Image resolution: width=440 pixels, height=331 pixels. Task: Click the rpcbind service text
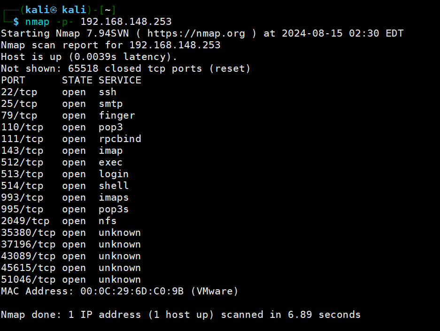coord(120,139)
